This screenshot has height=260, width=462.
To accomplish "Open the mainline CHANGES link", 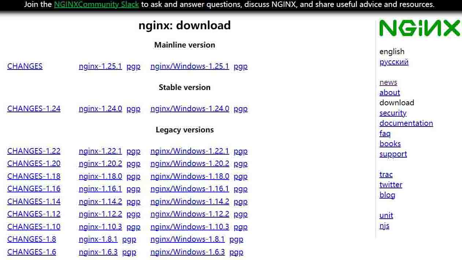I will coord(25,66).
